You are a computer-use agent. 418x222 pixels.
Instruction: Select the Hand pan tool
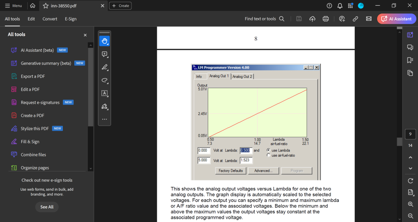104,41
